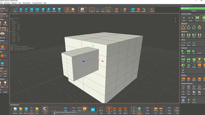
Task: Toggle the hierarchy Enable option
Action: 183,27
